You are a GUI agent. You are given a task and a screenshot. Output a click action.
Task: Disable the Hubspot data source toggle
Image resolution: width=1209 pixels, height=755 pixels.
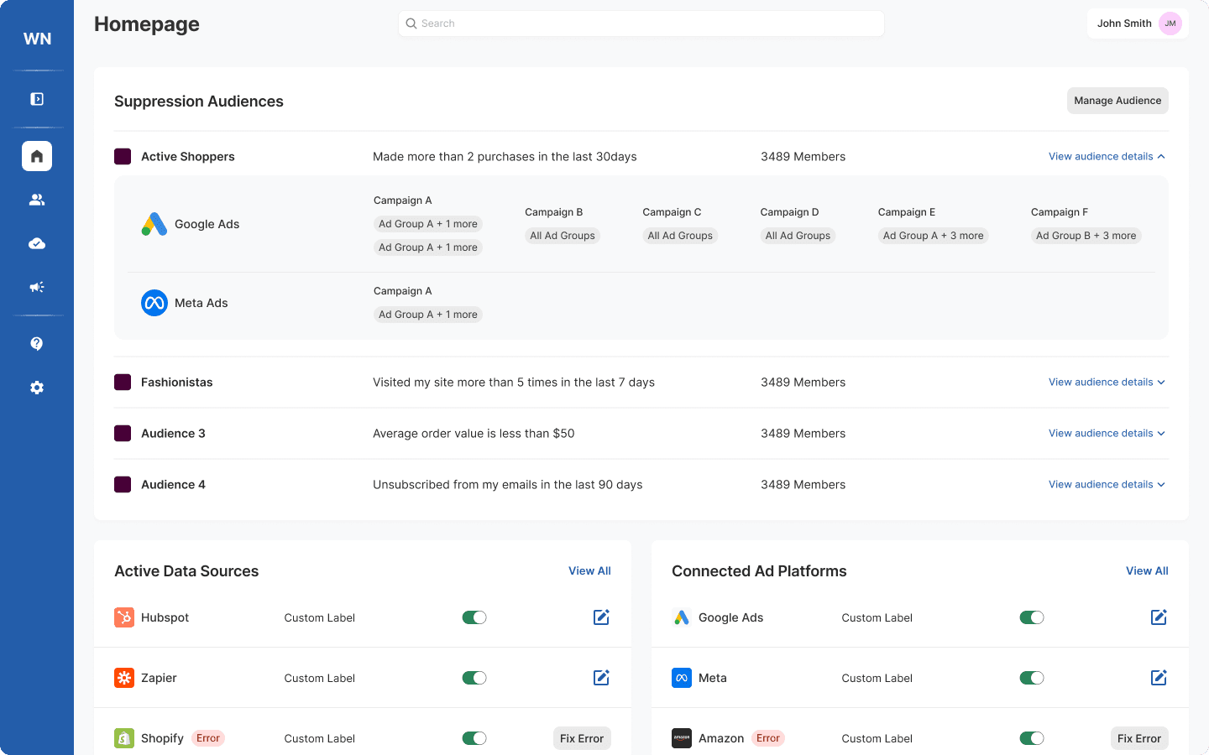[x=474, y=617]
